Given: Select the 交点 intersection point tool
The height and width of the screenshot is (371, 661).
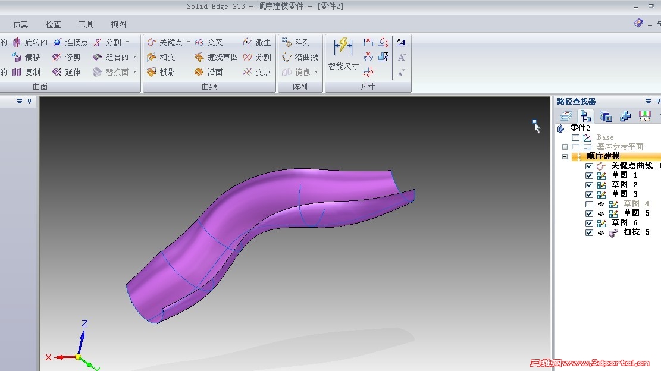Looking at the screenshot, I should (x=257, y=72).
